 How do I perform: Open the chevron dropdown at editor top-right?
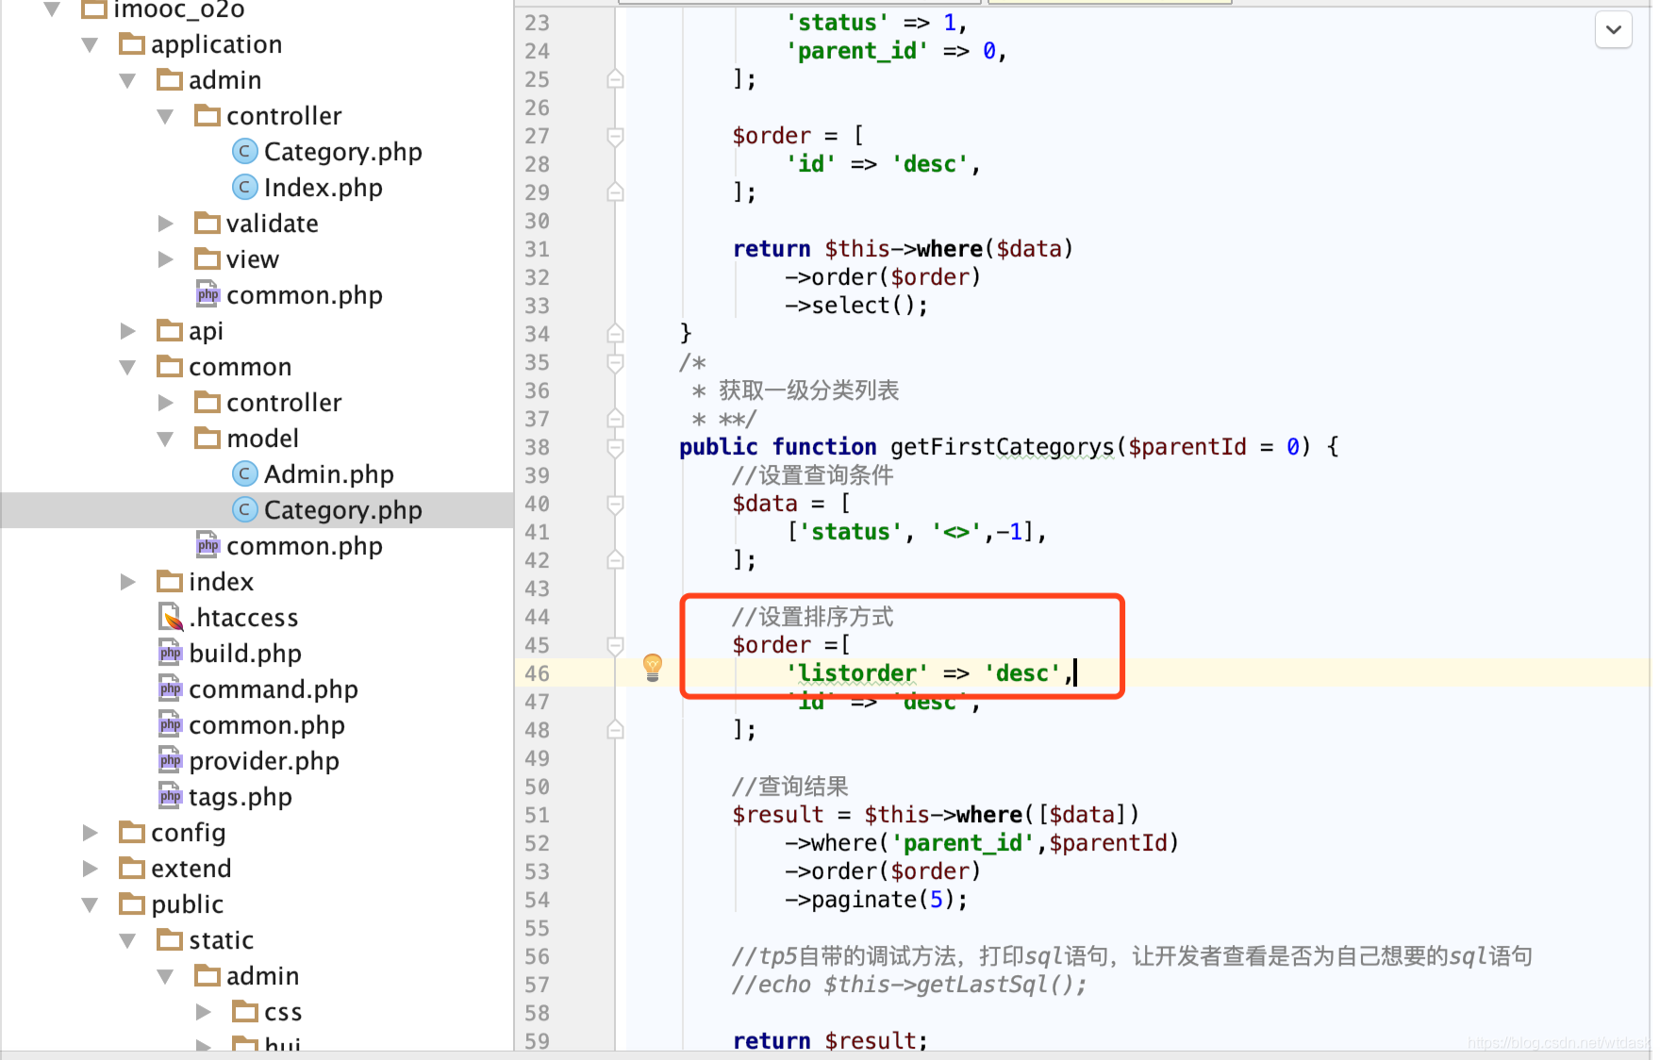1614,30
